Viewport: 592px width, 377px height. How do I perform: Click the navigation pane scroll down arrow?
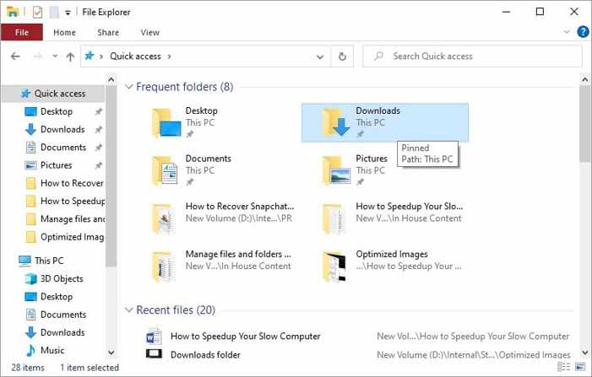(111, 353)
